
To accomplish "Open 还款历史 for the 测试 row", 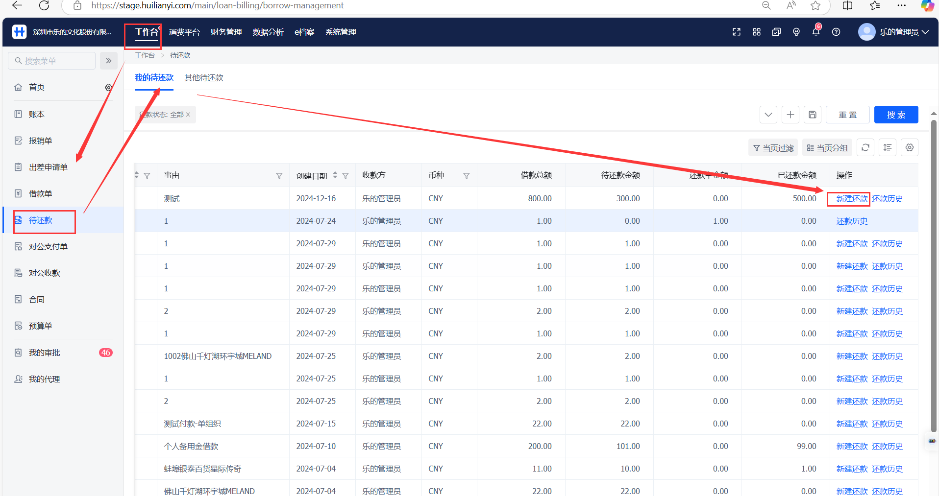I will click(888, 198).
